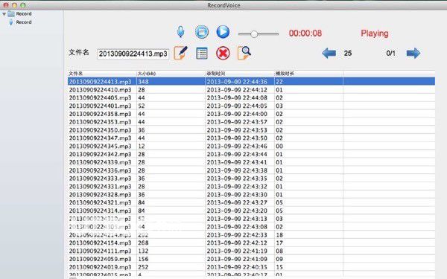Click the 00:00:08 elapsed time display
The image size is (447, 279).
click(x=305, y=33)
